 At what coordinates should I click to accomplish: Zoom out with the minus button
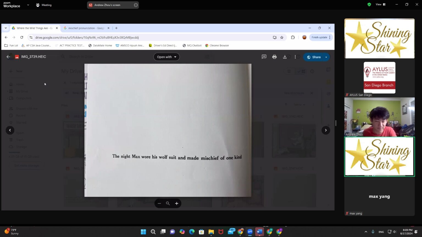point(159,203)
